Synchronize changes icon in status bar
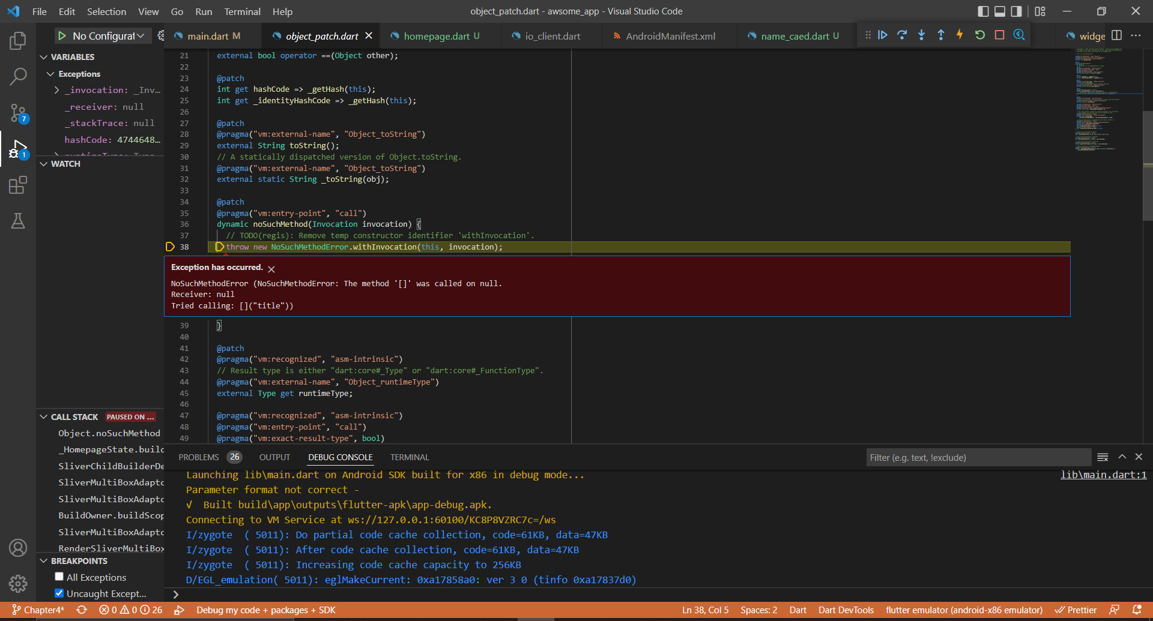The width and height of the screenshot is (1153, 621). tap(82, 610)
